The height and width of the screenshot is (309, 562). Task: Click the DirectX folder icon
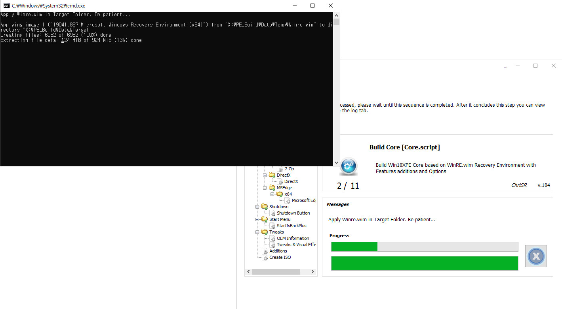click(272, 175)
